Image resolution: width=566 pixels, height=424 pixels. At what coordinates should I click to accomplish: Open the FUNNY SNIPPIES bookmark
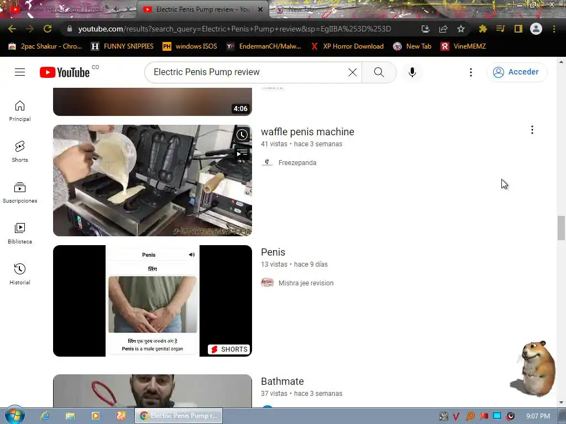[122, 46]
